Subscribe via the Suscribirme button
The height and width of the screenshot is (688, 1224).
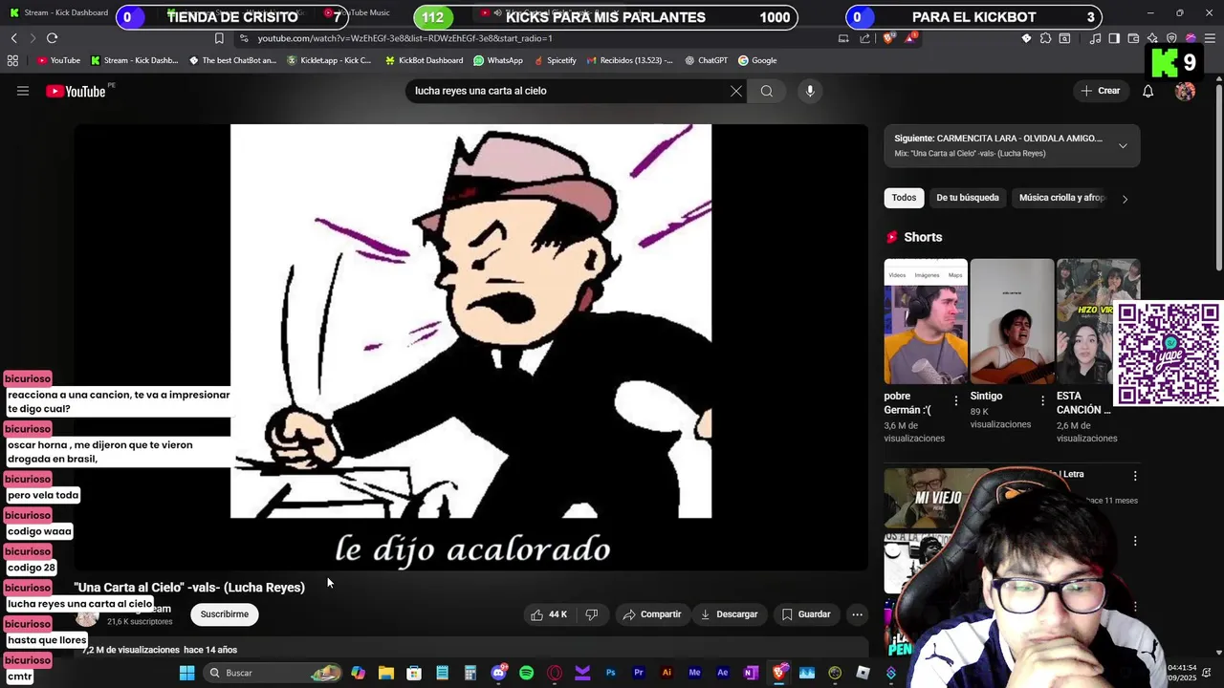tap(225, 614)
